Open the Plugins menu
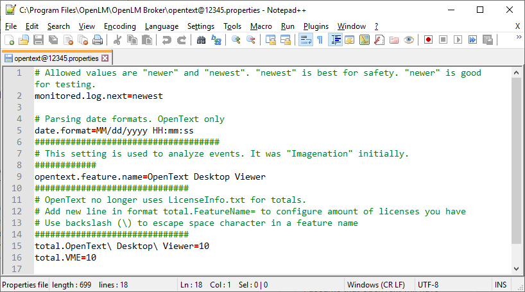This screenshot has height=292, width=525. click(316, 26)
